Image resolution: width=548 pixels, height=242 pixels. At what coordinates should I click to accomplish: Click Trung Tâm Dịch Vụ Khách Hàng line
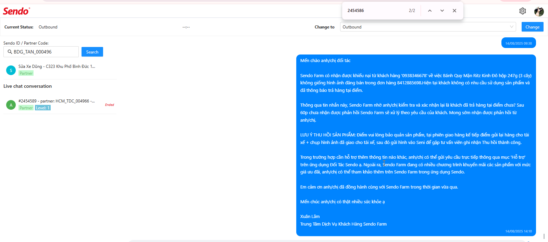(344, 224)
